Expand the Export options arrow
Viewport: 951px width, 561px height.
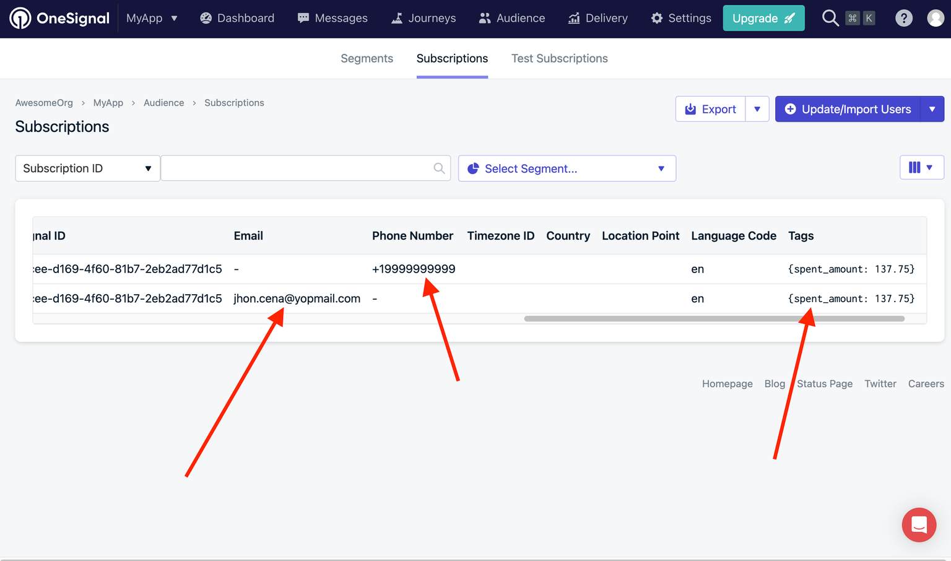pos(757,109)
